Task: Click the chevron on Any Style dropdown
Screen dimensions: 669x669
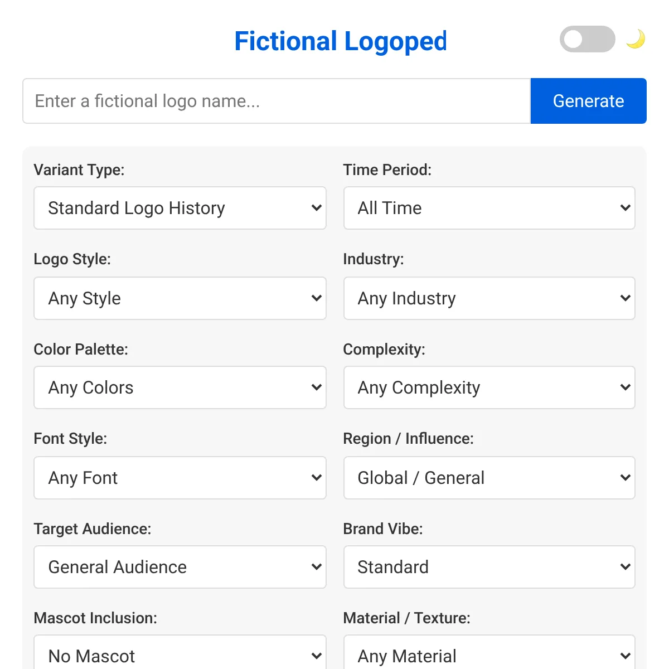Action: 316,298
